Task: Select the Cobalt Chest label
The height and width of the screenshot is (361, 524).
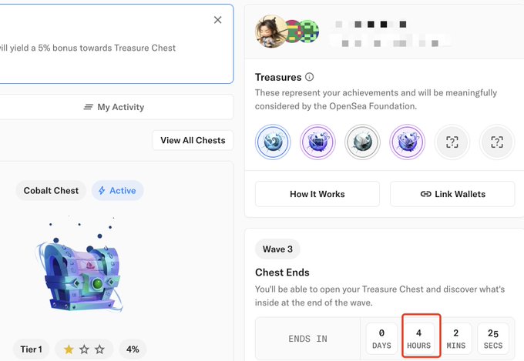Action: (x=51, y=190)
